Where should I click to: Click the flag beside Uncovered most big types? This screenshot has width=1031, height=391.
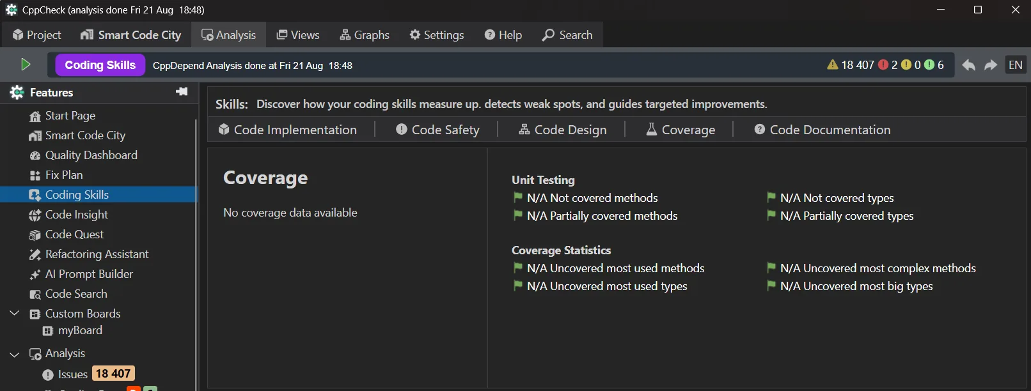point(771,286)
